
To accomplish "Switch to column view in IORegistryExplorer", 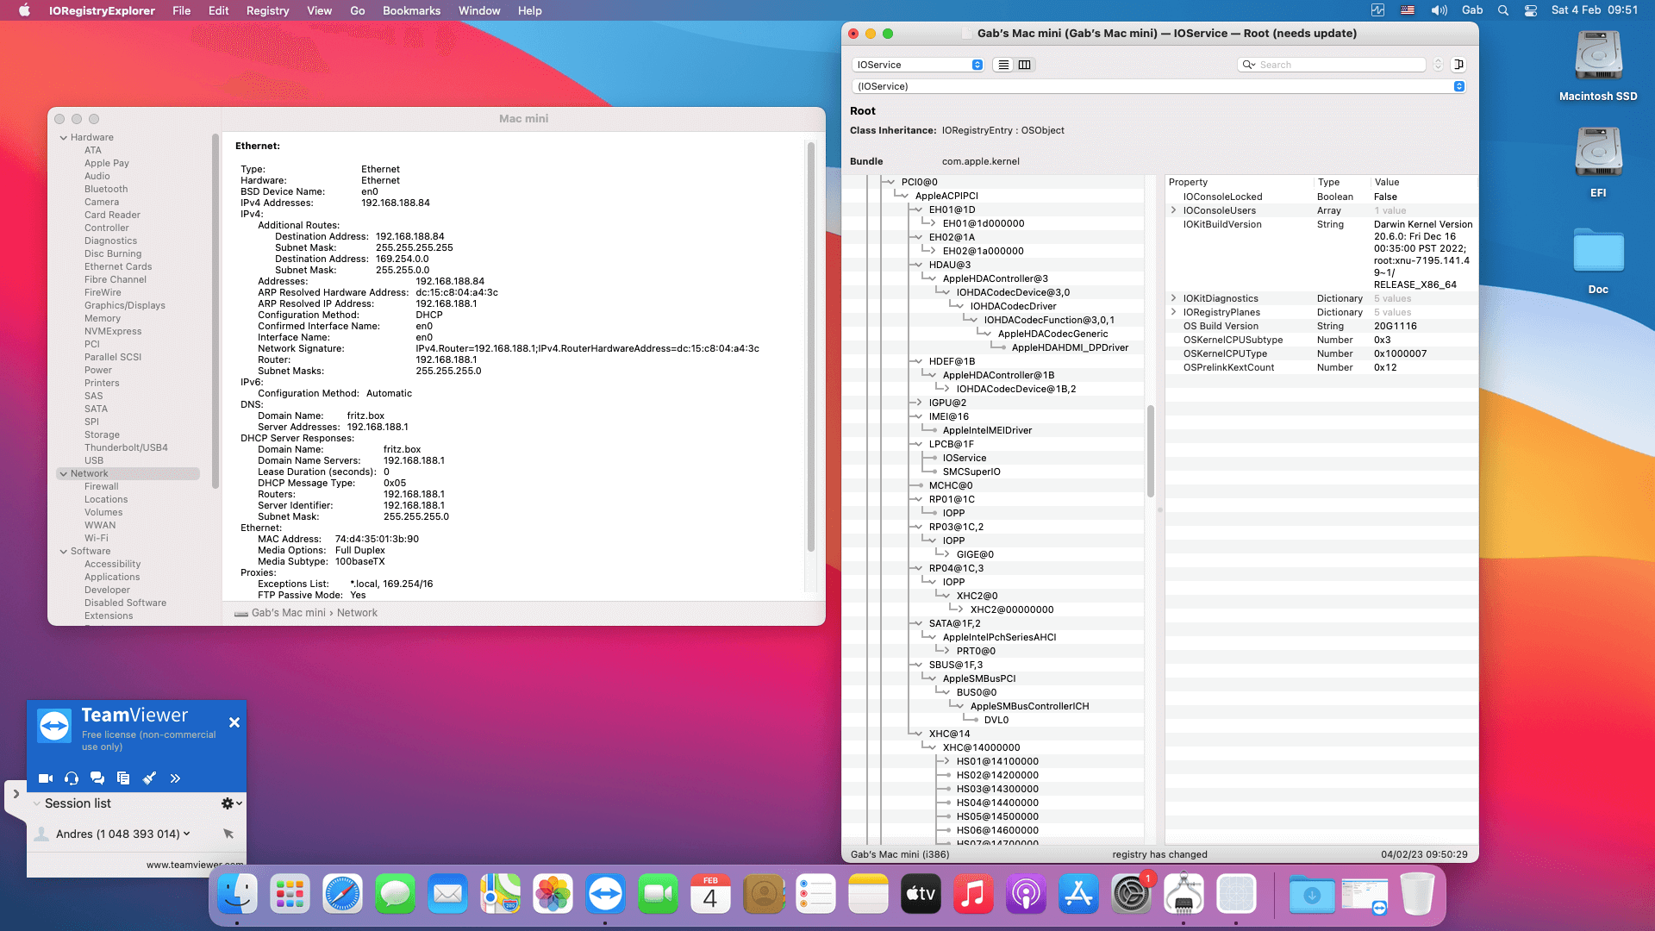I will pyautogui.click(x=1024, y=65).
